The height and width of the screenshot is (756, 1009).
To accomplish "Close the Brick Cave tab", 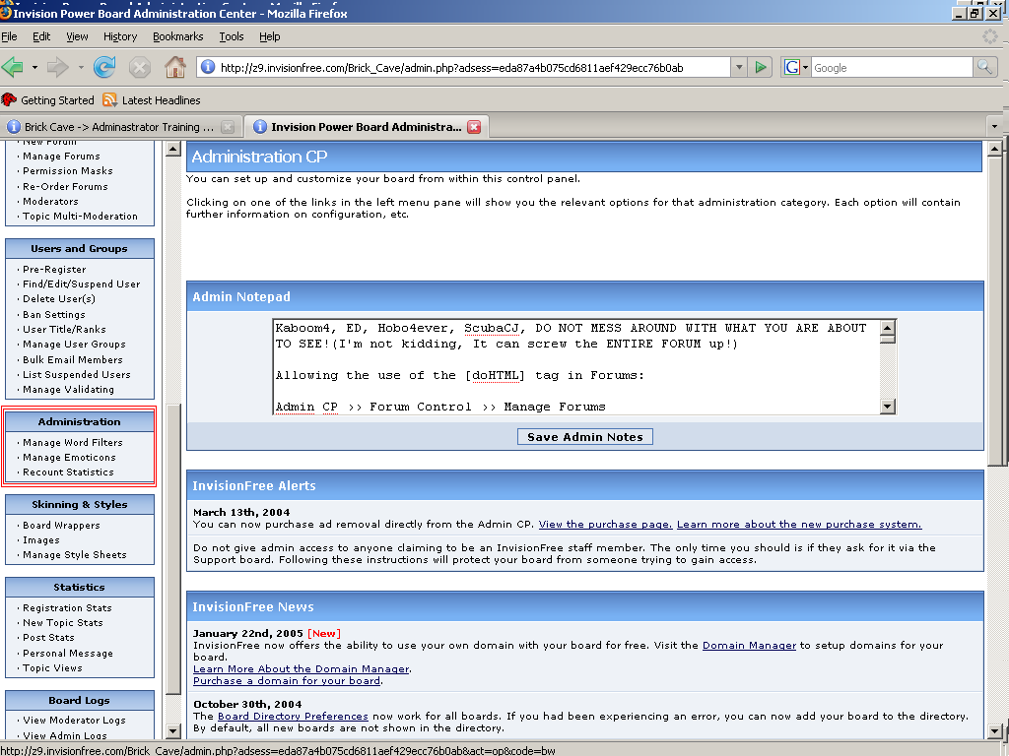I will point(228,127).
